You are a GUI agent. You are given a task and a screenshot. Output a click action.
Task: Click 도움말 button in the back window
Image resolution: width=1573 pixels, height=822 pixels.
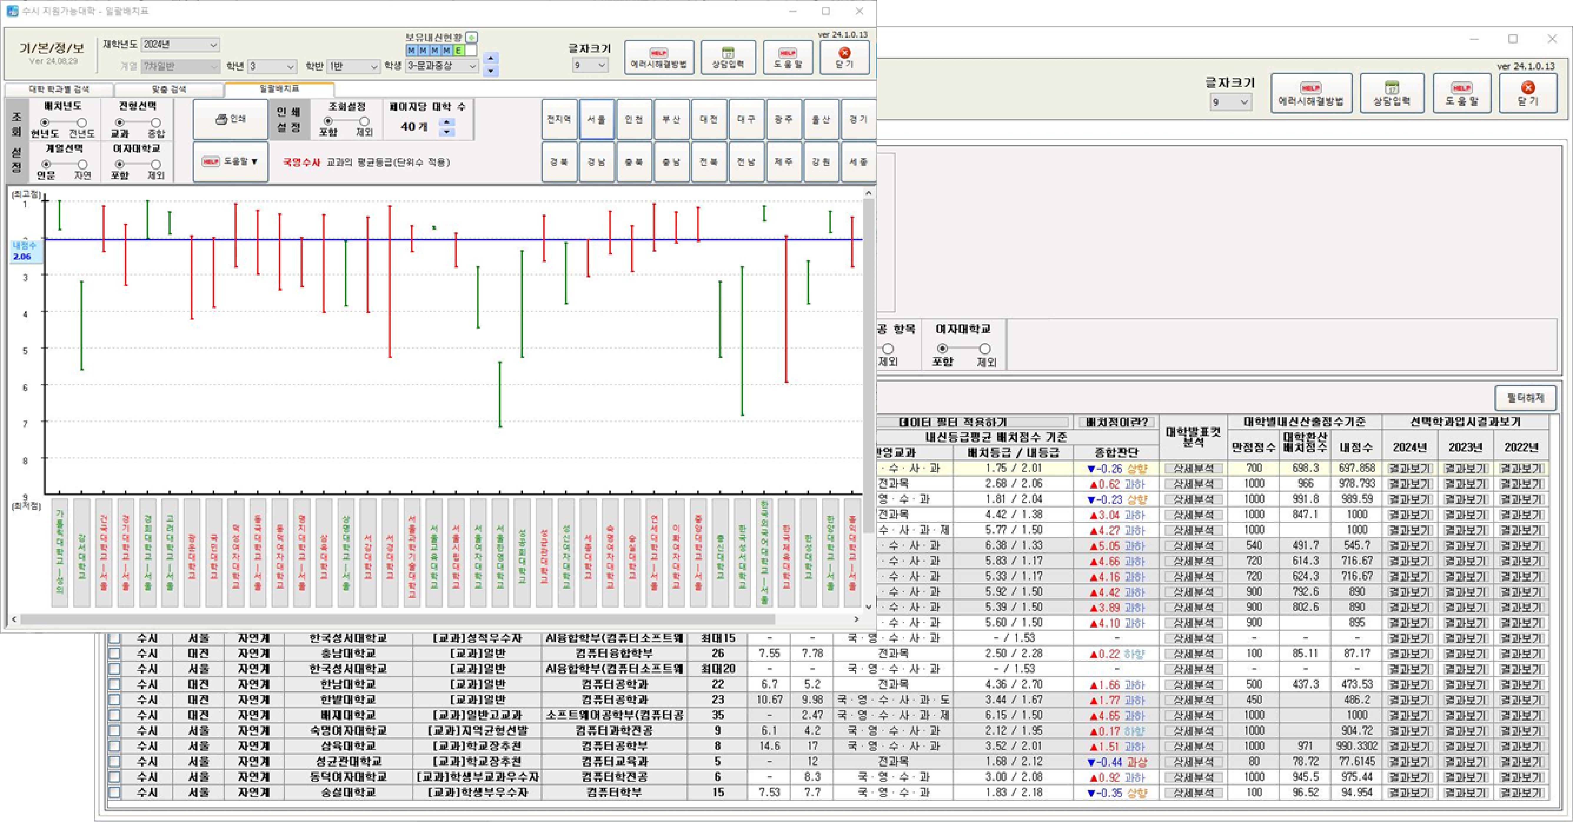point(1462,93)
